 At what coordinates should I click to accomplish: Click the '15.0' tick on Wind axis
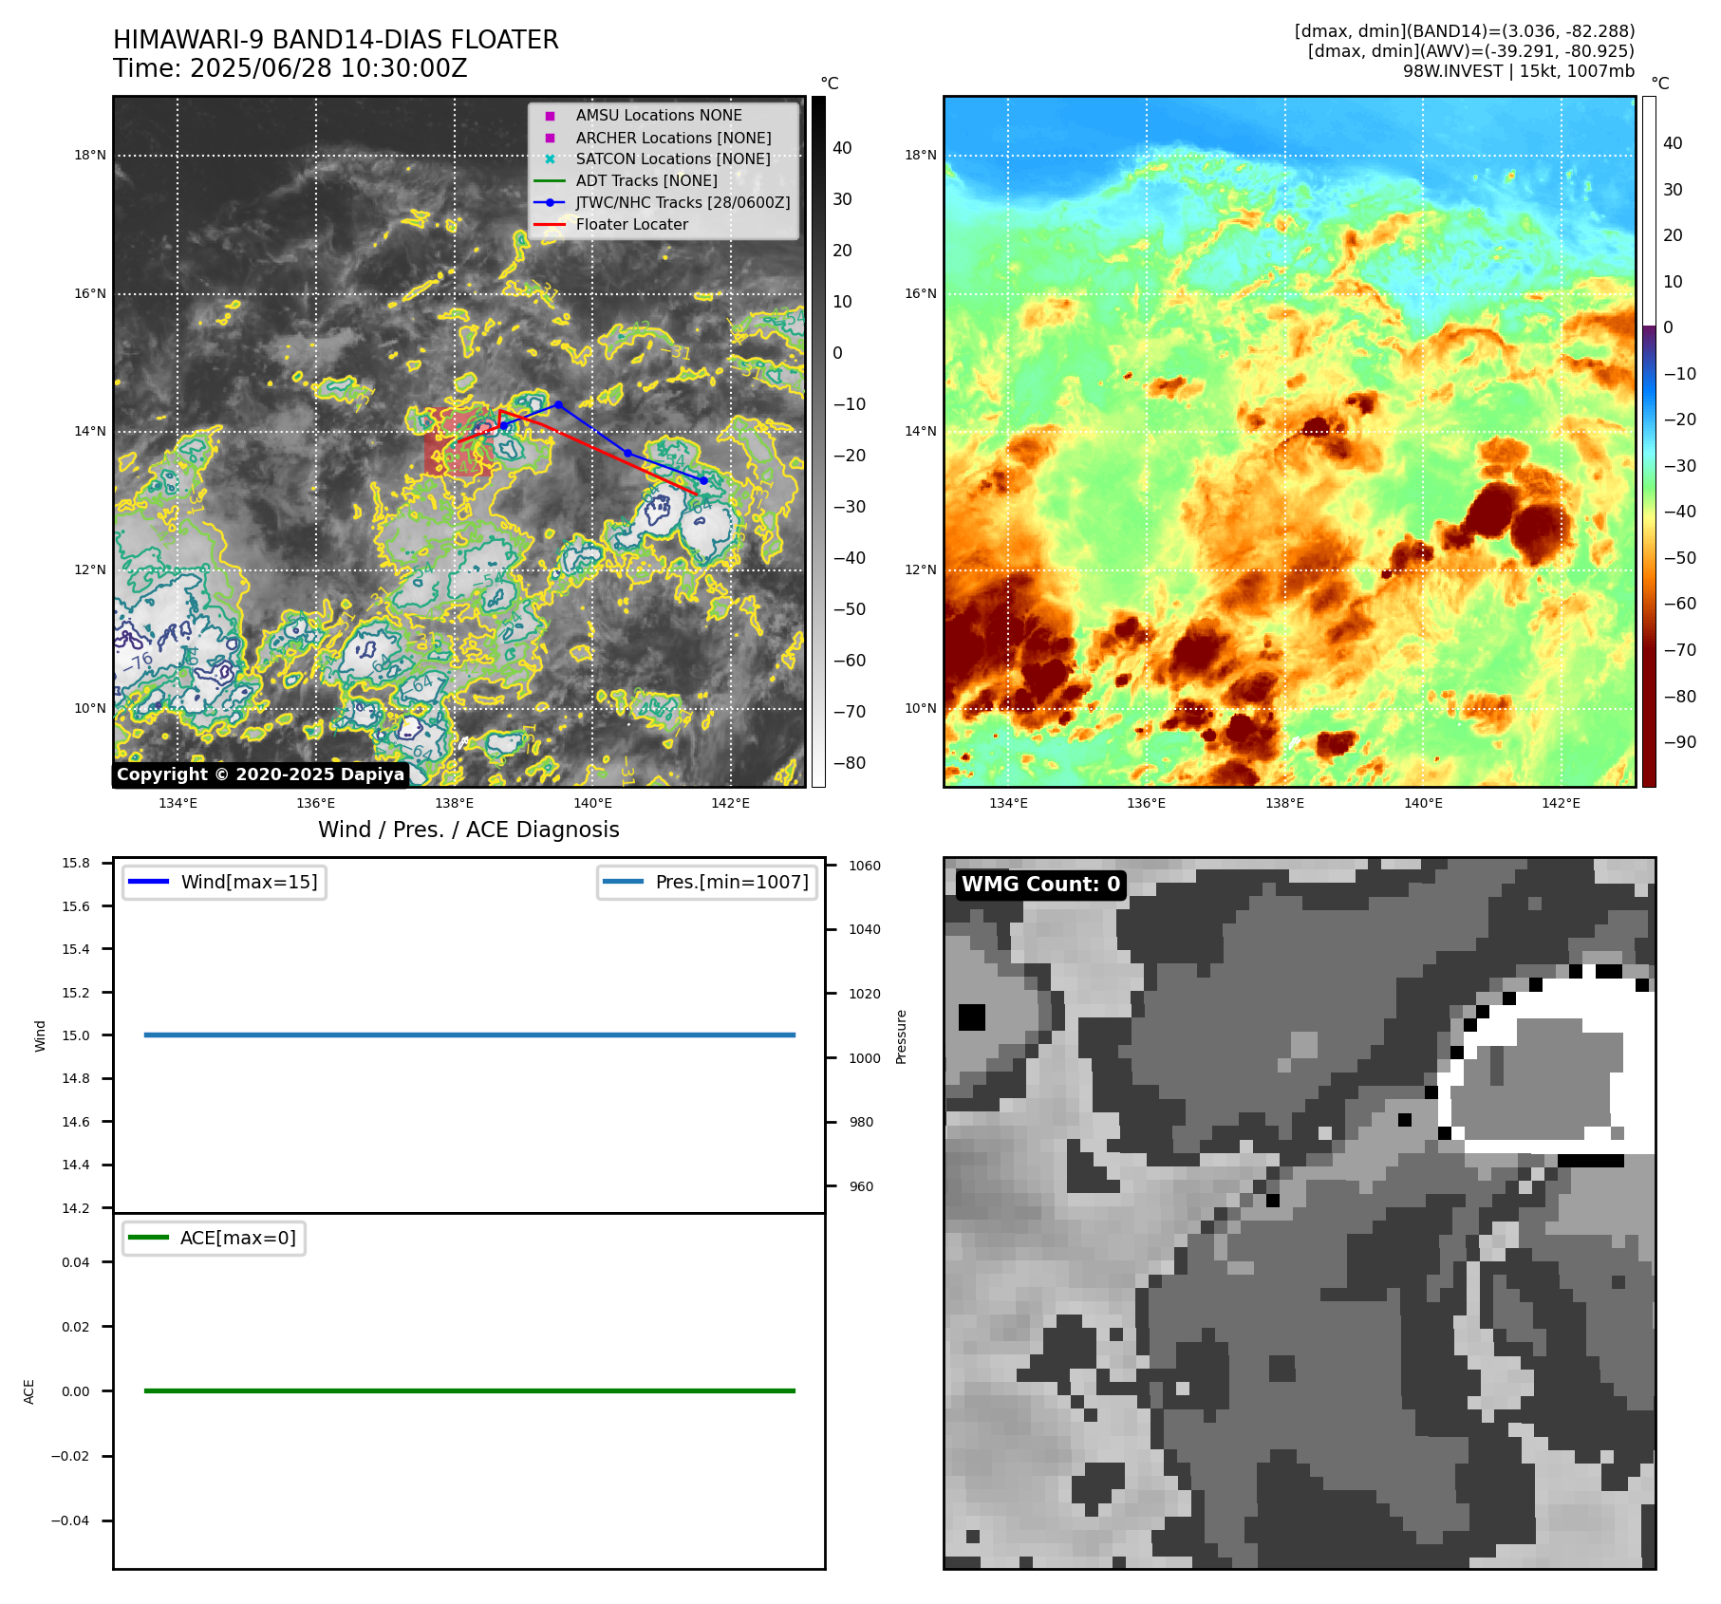pyautogui.click(x=76, y=1035)
